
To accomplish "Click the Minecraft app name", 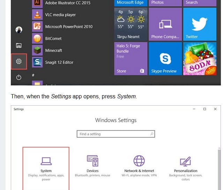I will coord(53,51).
